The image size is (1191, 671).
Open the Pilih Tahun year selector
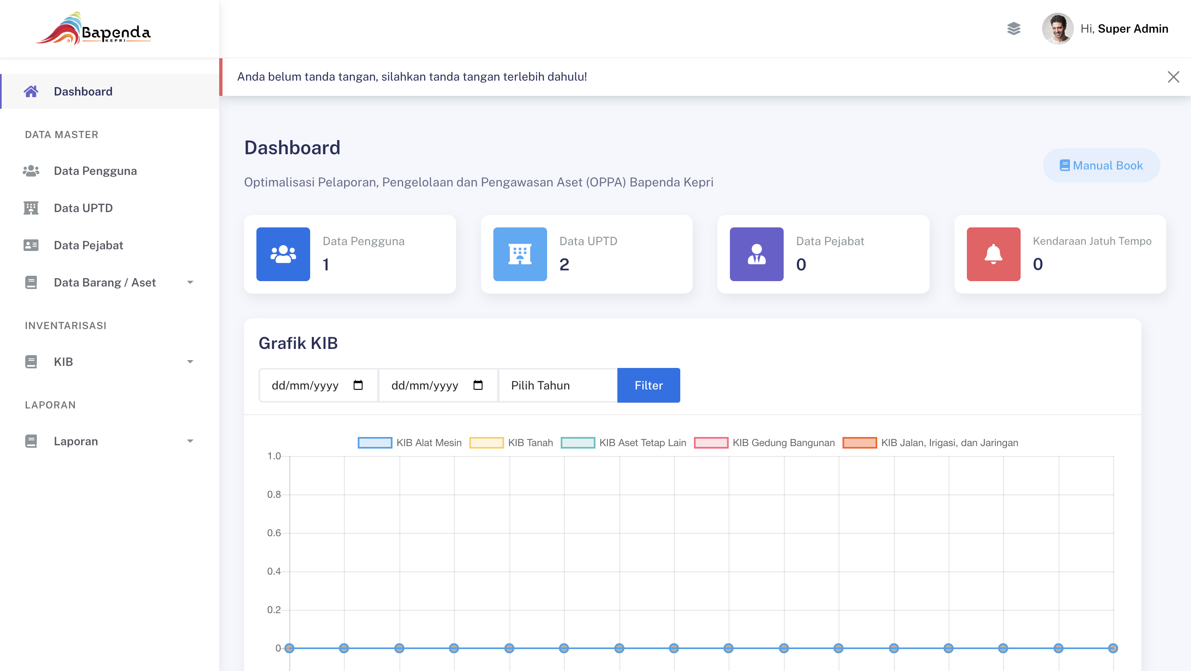click(x=557, y=385)
